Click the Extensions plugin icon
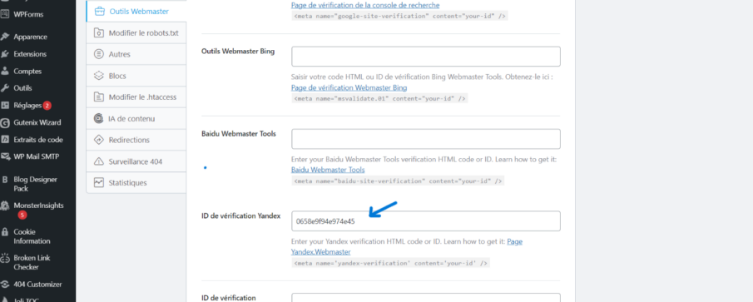Viewport: 753px width, 302px height. pyautogui.click(x=5, y=54)
